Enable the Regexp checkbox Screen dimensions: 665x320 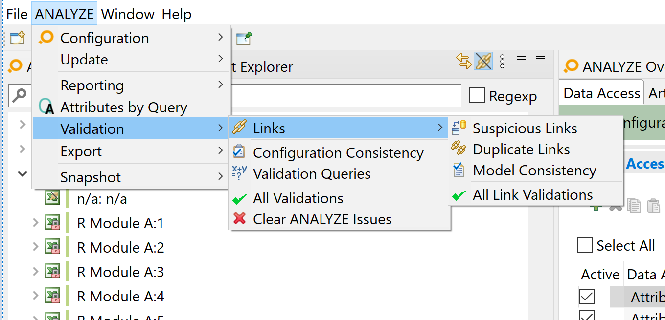(477, 96)
